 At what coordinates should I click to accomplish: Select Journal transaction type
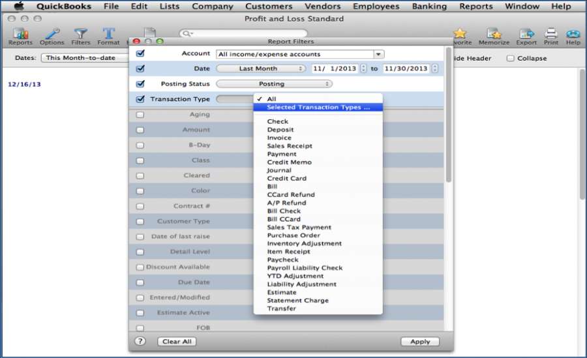pyautogui.click(x=318, y=170)
